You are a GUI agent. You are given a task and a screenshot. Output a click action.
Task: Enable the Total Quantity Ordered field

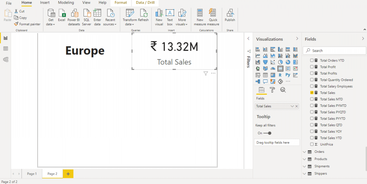click(x=312, y=80)
